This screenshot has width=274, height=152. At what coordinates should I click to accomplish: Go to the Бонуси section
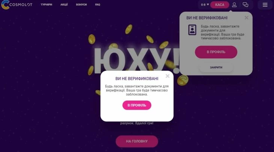(x=81, y=5)
